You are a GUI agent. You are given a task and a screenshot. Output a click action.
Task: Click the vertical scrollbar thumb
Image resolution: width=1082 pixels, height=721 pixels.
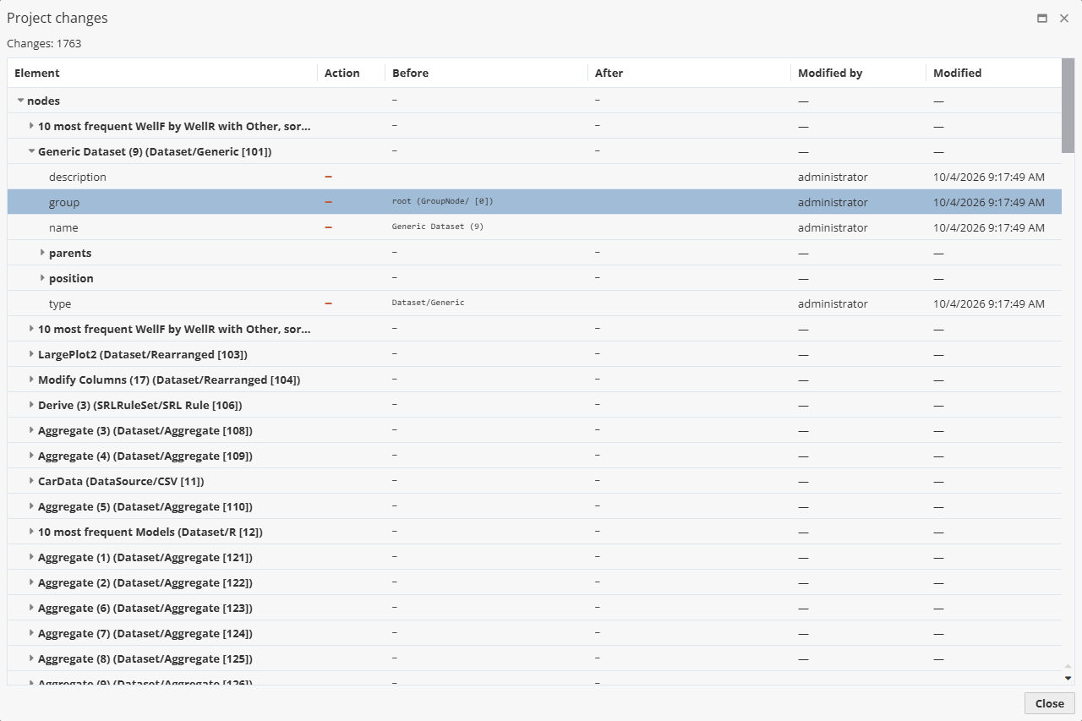point(1068,106)
